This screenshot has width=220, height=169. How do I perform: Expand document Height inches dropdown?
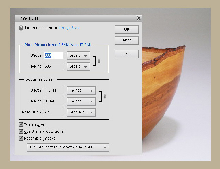point(81,101)
